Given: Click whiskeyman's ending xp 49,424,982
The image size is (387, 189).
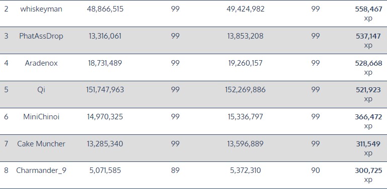Looking at the screenshot, I should 245,10.
